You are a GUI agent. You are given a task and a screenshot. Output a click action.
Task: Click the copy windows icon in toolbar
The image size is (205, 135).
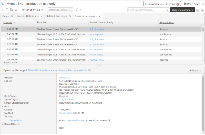[24, 10]
